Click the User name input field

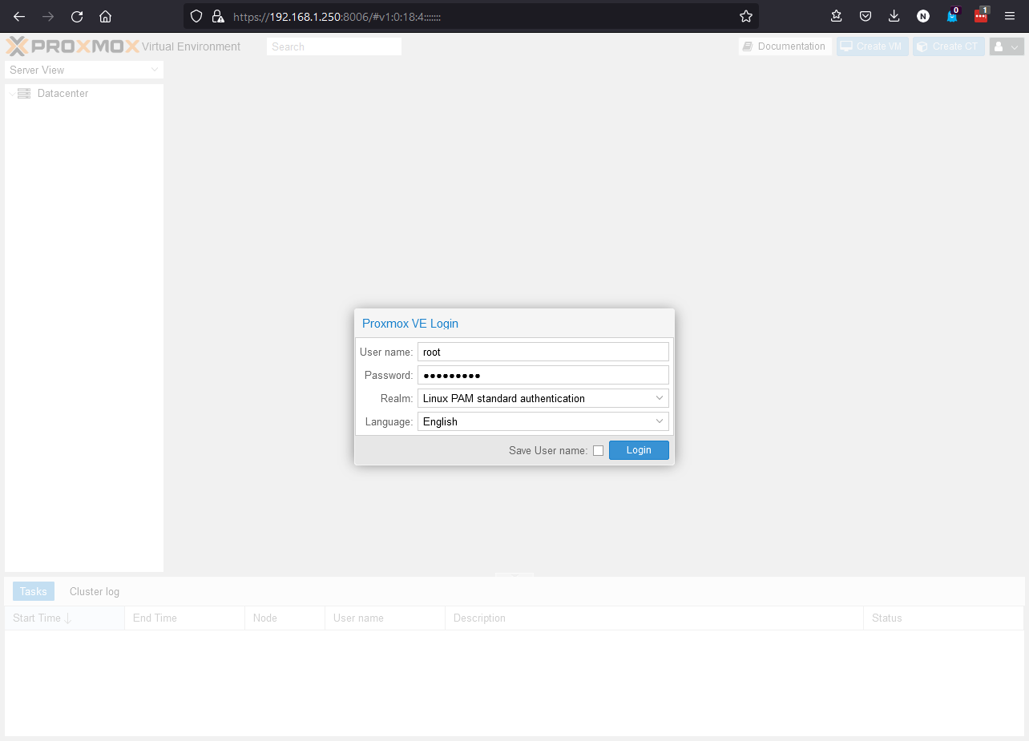coord(543,352)
